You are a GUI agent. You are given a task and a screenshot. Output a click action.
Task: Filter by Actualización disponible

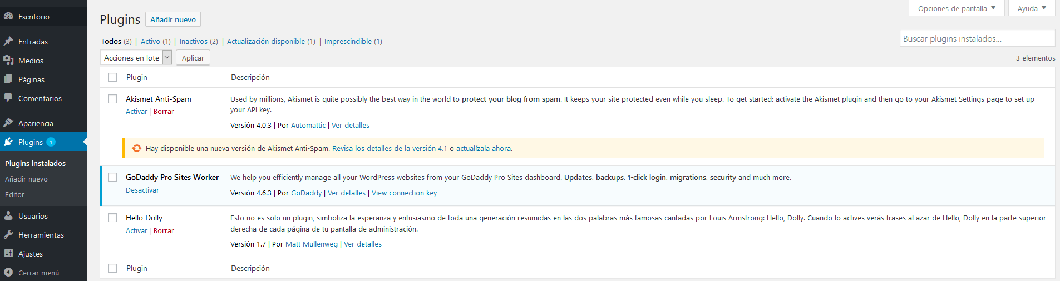[266, 41]
